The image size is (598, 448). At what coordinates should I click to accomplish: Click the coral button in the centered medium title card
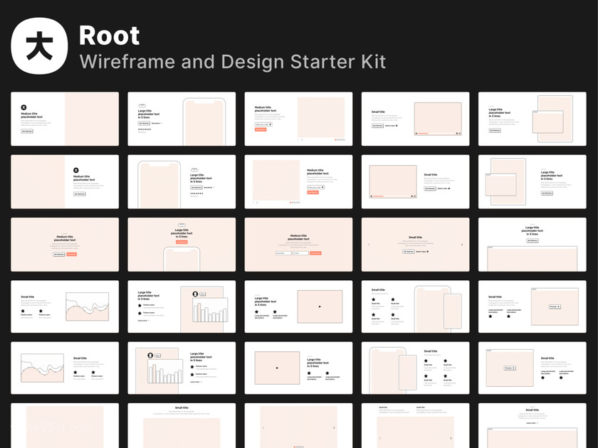pos(72,254)
